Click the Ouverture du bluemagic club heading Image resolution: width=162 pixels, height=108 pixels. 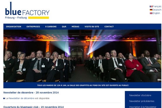point(33,107)
